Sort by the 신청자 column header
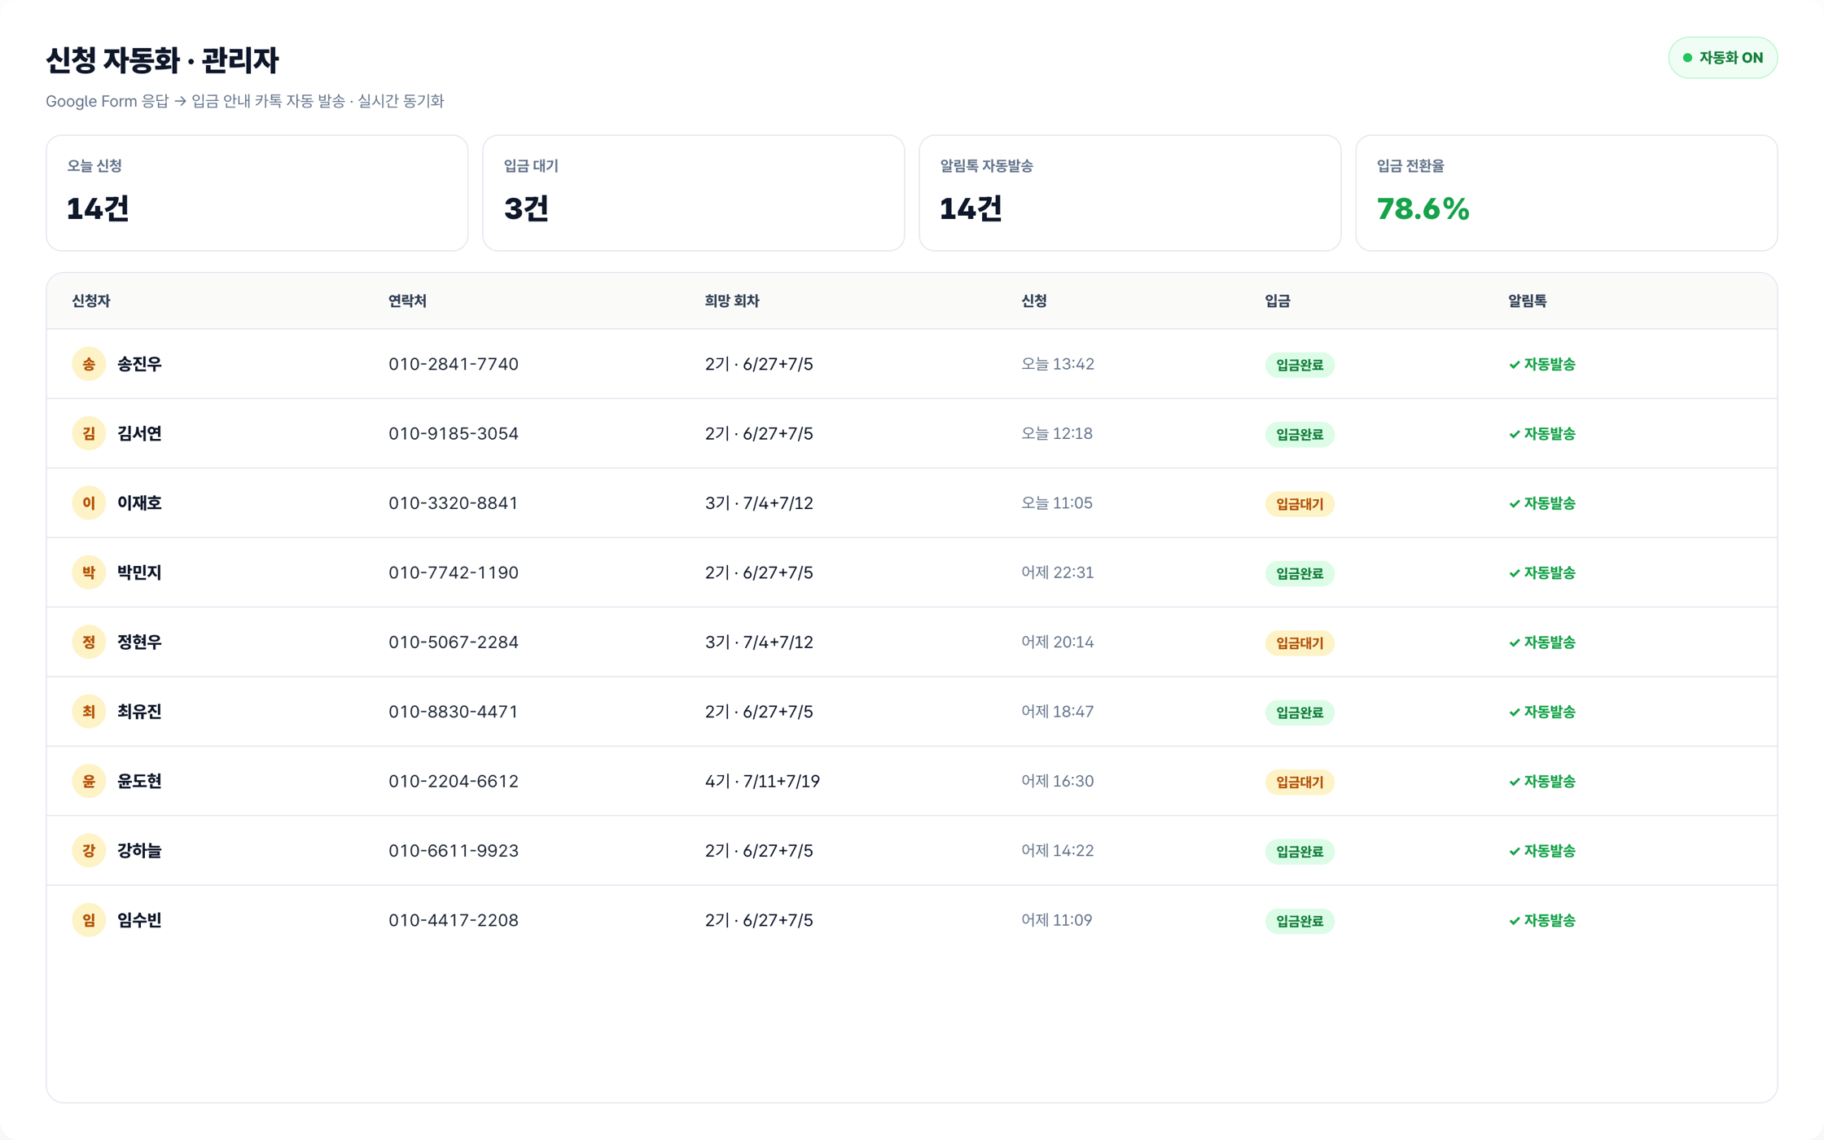This screenshot has width=1824, height=1140. tap(91, 300)
